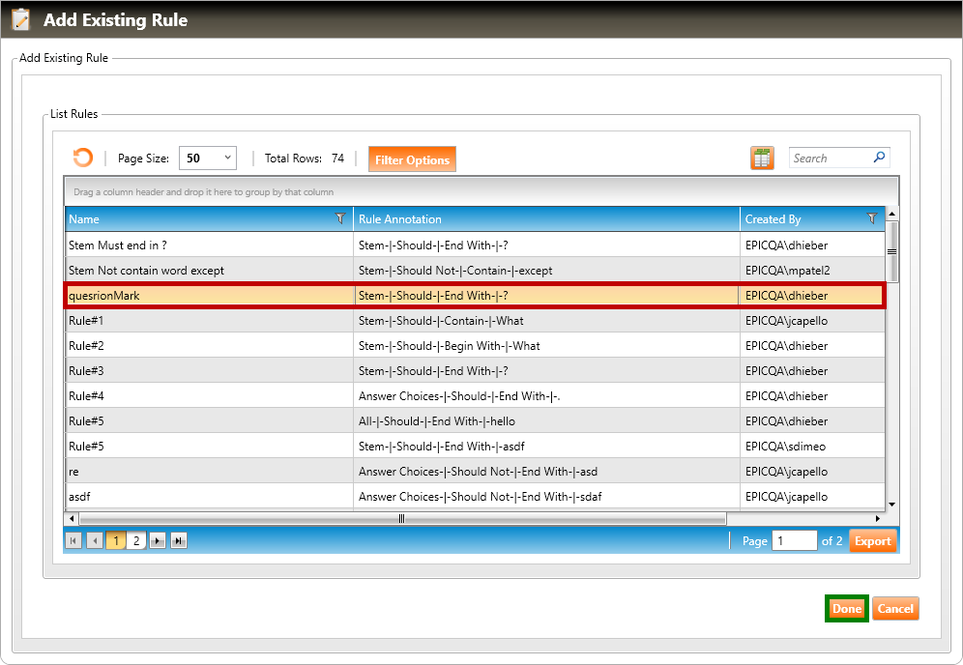Click the orange refresh icon
The image size is (963, 665).
(x=83, y=159)
